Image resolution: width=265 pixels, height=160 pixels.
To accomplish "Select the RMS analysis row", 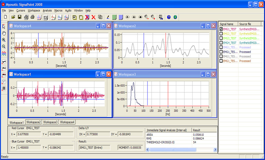I will pos(181,138).
